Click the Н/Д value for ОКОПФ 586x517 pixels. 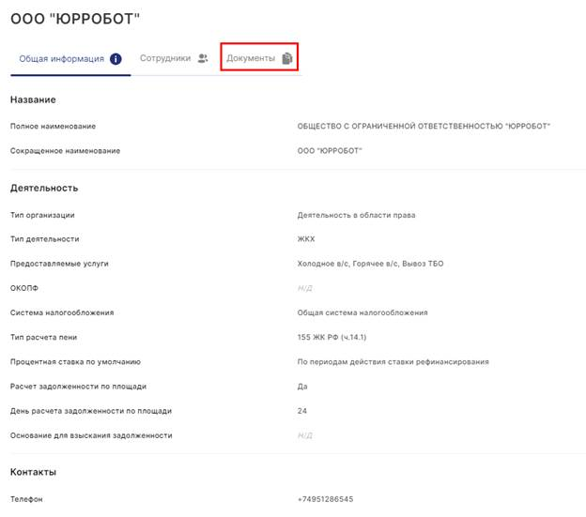(x=304, y=288)
